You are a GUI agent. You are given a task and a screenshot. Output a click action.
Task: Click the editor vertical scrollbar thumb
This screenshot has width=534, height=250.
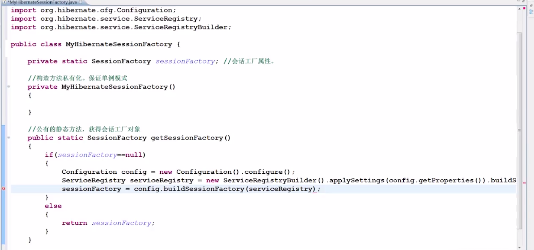(519, 131)
